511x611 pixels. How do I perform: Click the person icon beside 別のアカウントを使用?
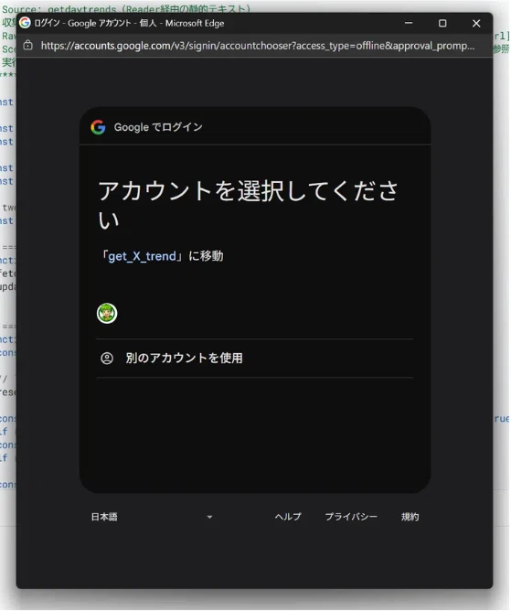[x=107, y=359]
